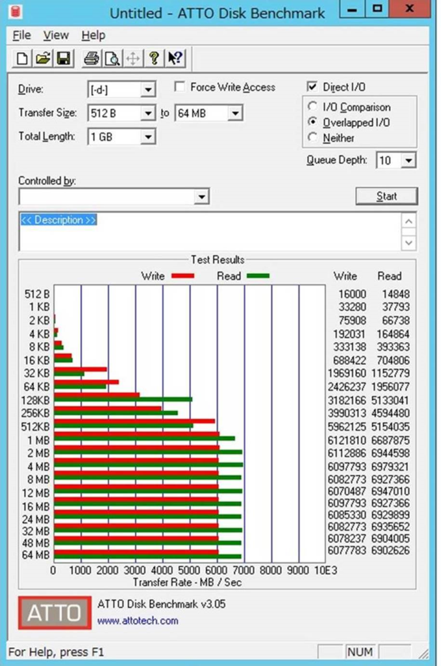Uncheck the Direct I/O checkbox
The image size is (441, 666).
(312, 87)
